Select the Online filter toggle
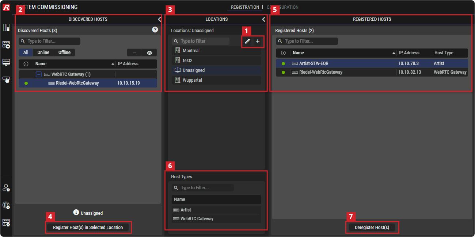Image resolution: width=475 pixels, height=237 pixels. tap(43, 53)
